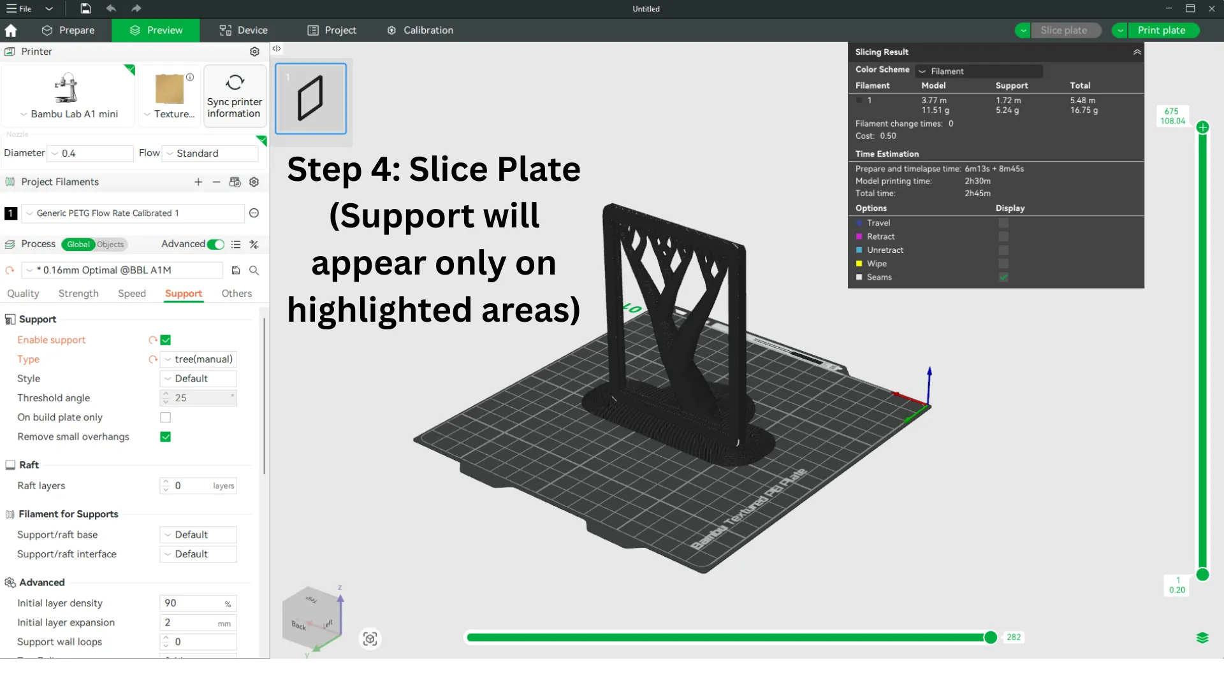Switch to Strength settings tab
Viewport: 1224px width, 688px height.
(x=78, y=294)
